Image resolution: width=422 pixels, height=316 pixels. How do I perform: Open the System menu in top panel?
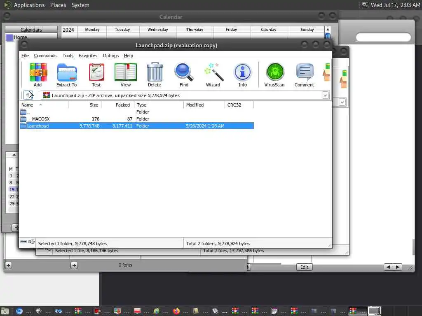click(x=80, y=5)
